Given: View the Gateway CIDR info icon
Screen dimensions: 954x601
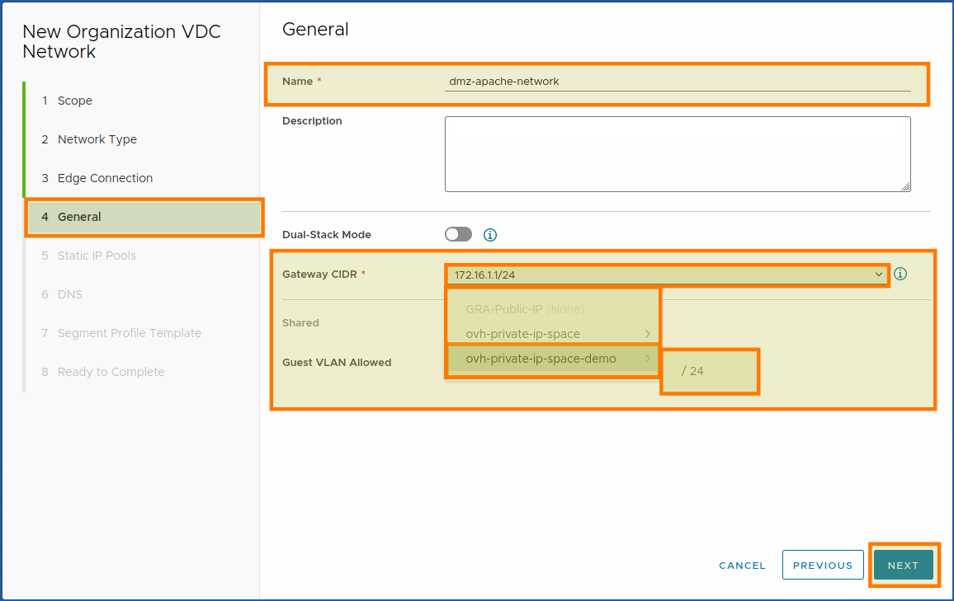Looking at the screenshot, I should pos(900,274).
